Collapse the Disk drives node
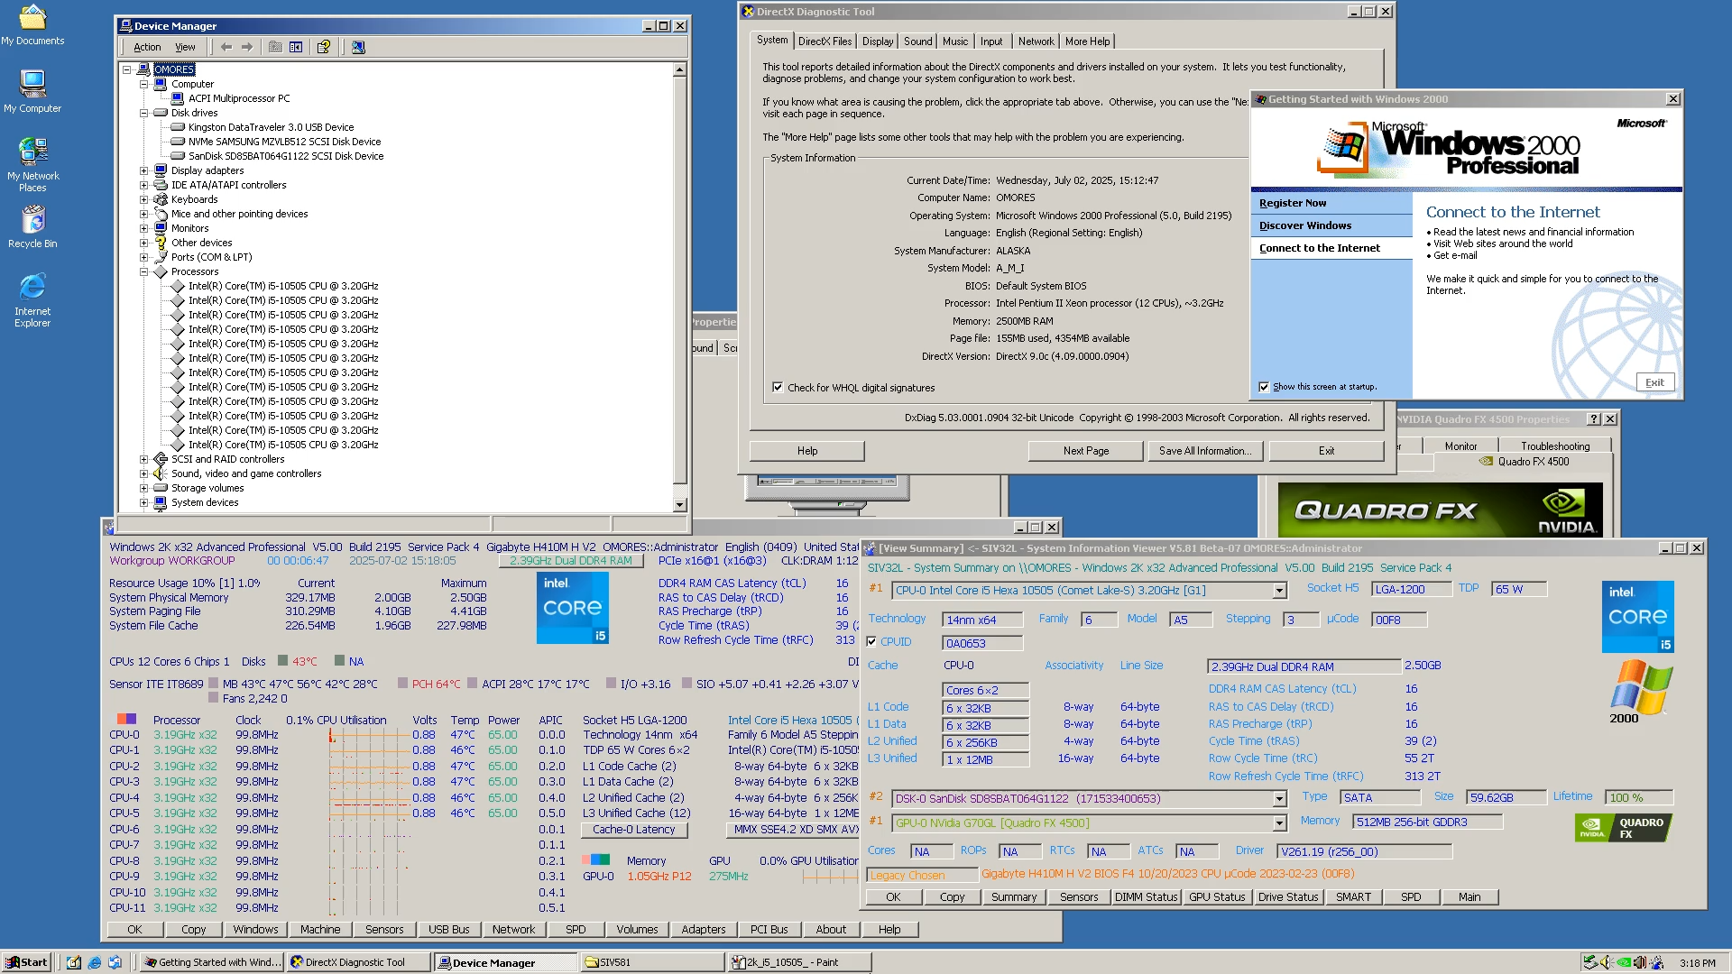 (x=143, y=113)
